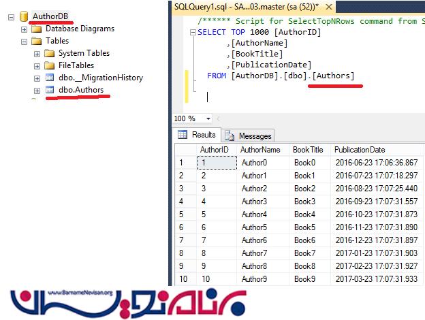Image resolution: width=425 pixels, height=320 pixels.
Task: Click the BookTitle column header
Action: point(309,150)
